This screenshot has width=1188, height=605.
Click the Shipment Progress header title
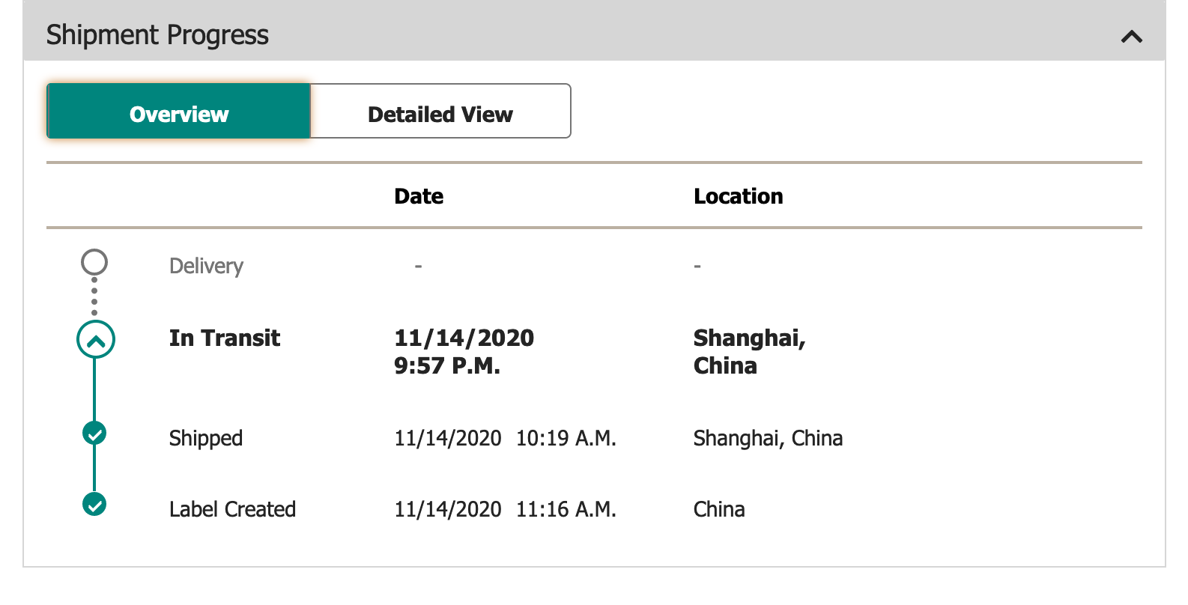click(x=157, y=35)
